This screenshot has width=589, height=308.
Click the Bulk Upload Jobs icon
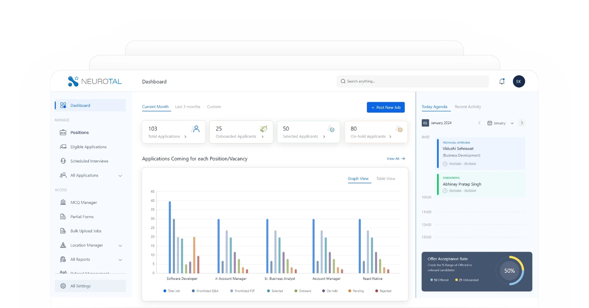point(63,231)
